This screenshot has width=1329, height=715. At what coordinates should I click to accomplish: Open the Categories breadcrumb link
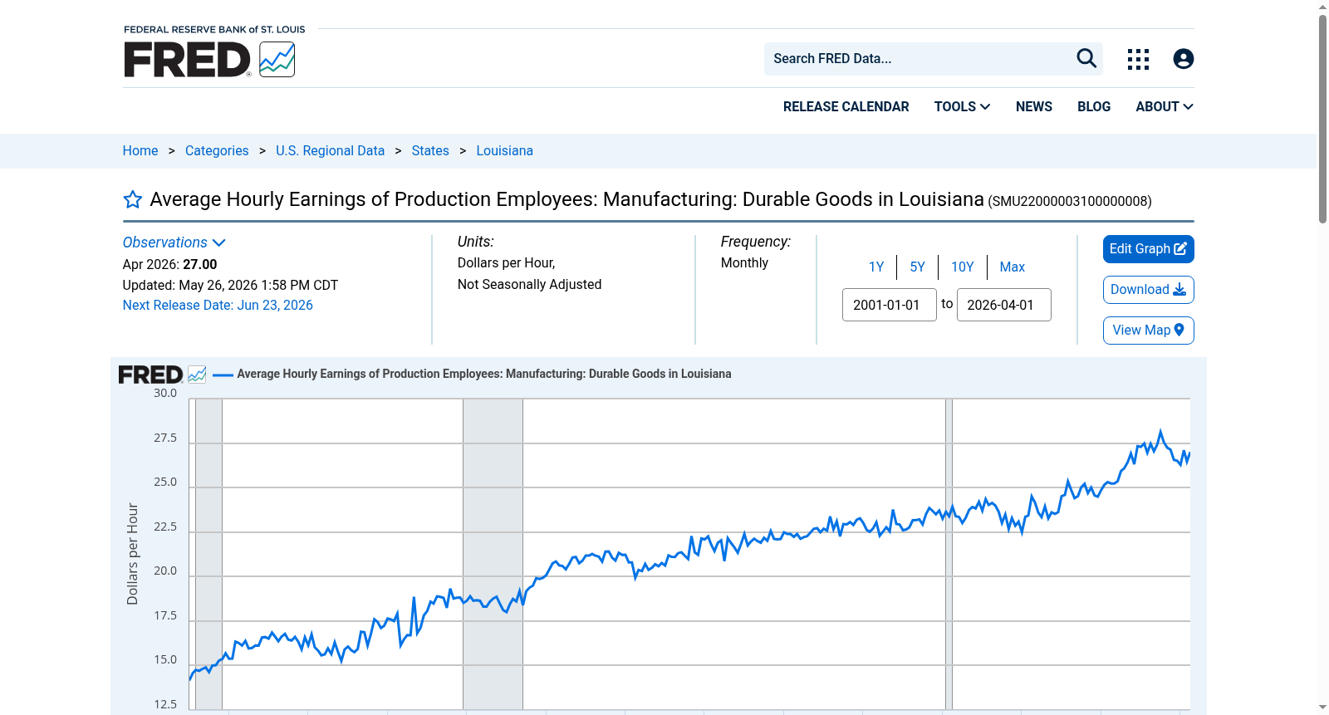217,150
